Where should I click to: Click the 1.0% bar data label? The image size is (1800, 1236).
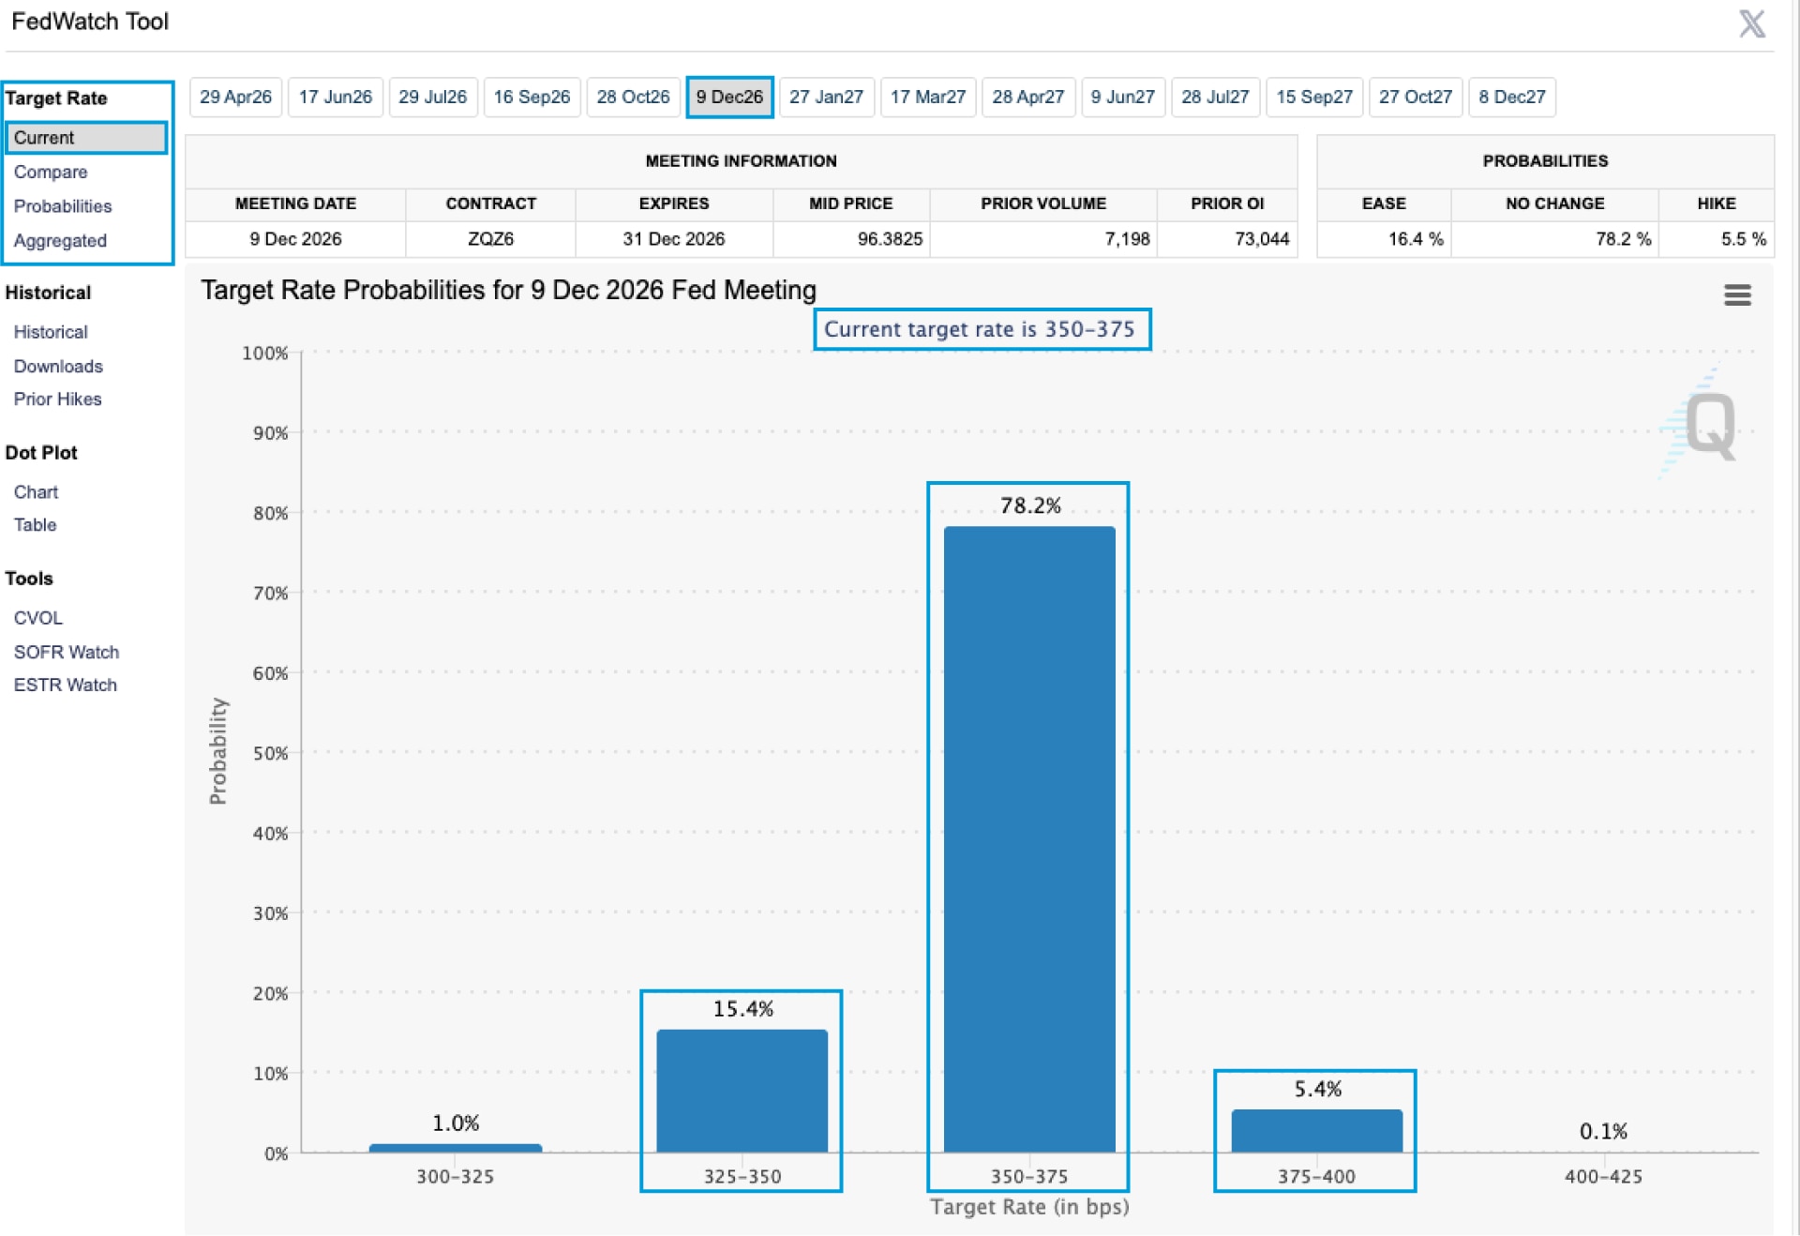coord(456,1123)
